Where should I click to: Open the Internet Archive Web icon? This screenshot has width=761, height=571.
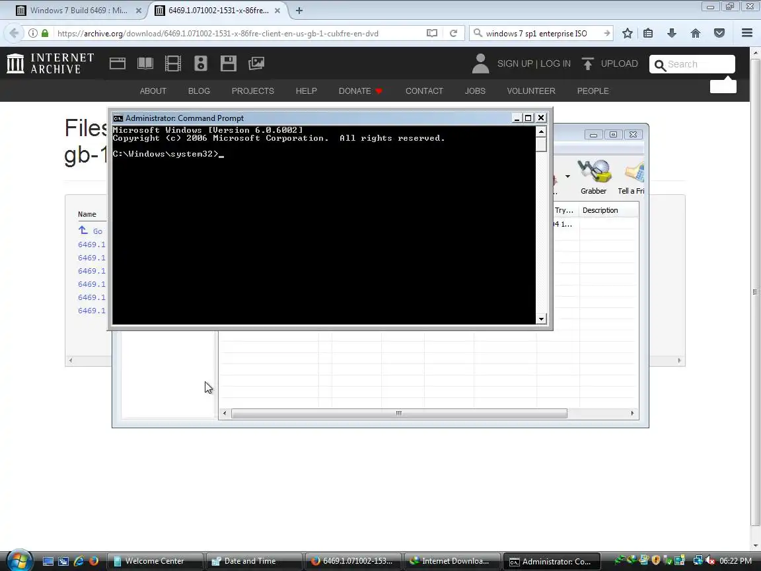(118, 63)
